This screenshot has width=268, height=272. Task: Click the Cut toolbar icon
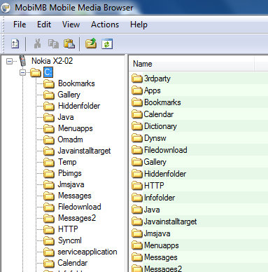(x=37, y=43)
